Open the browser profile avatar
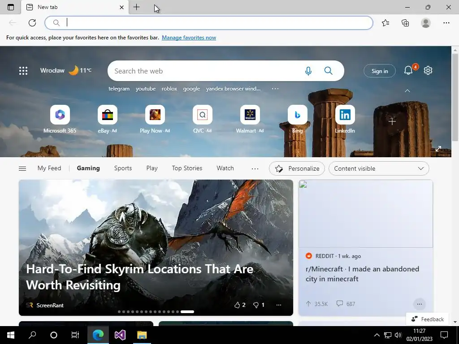The height and width of the screenshot is (344, 459). [426, 23]
